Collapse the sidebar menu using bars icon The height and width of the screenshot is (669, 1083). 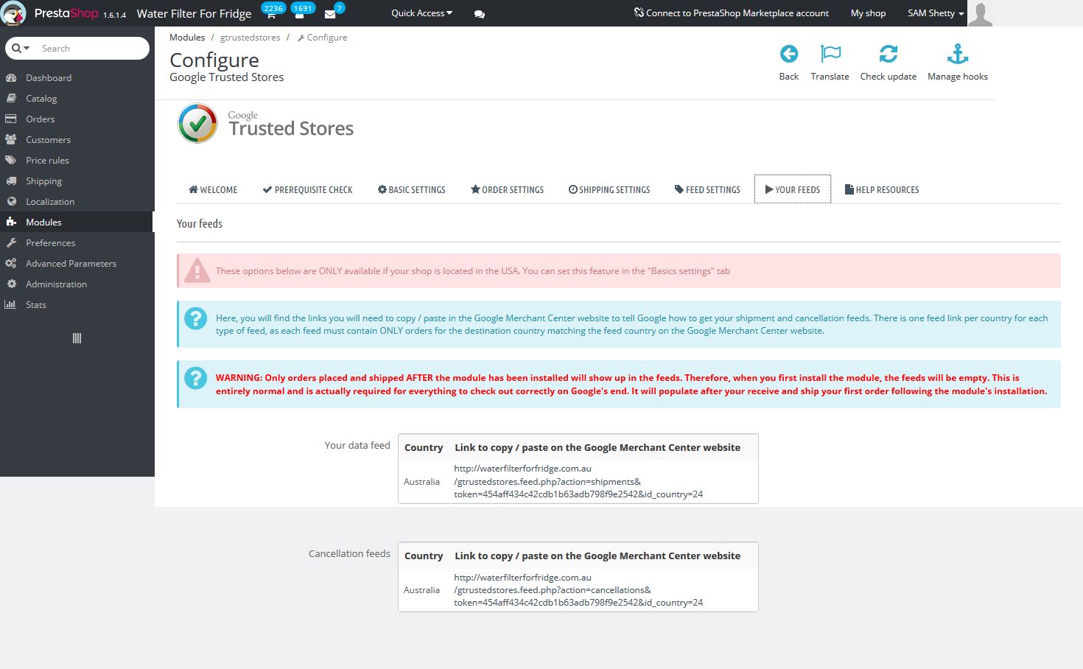point(77,338)
